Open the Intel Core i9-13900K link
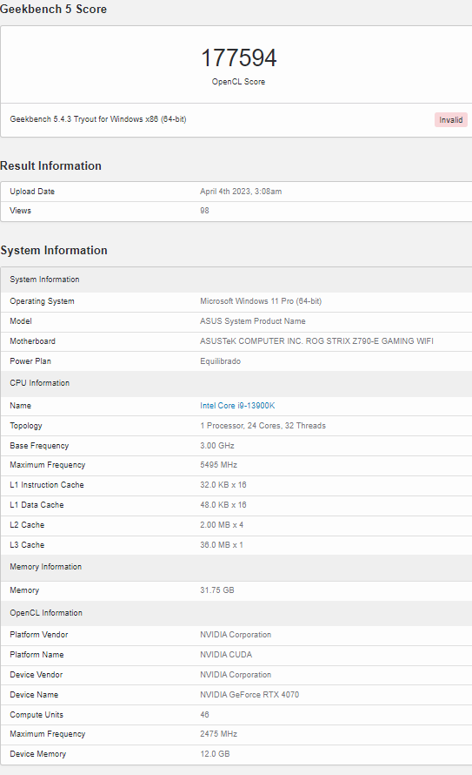472x775 pixels. pos(237,405)
